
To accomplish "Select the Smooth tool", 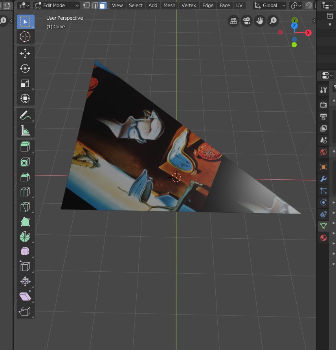I will tap(26, 252).
